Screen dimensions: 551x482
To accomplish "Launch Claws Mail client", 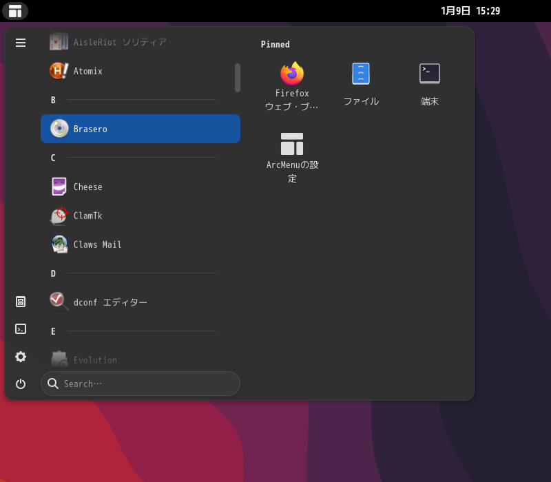I will click(141, 244).
